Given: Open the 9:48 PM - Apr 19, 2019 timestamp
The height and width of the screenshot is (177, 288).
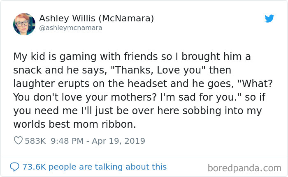Looking at the screenshot, I should (98, 141).
